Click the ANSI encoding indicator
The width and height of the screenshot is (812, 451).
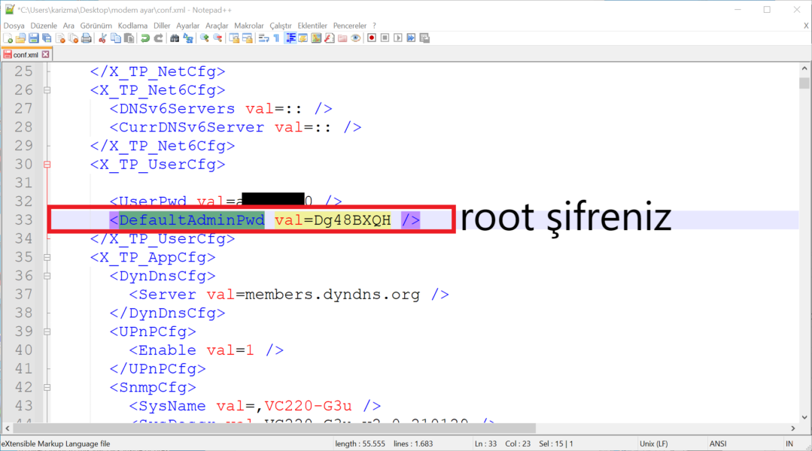(717, 443)
